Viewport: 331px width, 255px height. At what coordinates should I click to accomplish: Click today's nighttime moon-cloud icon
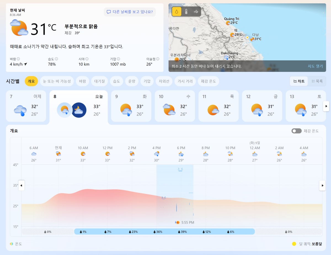coord(79,110)
